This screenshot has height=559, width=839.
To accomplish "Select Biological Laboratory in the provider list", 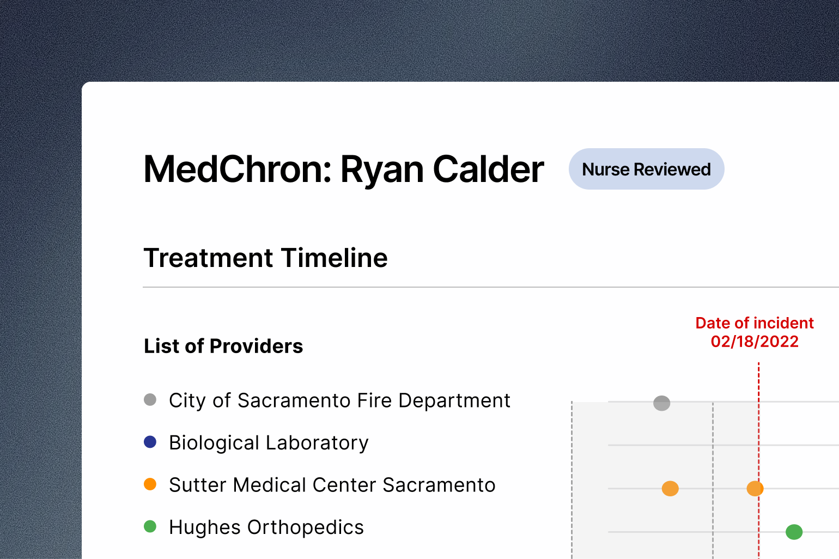I will tap(269, 442).
